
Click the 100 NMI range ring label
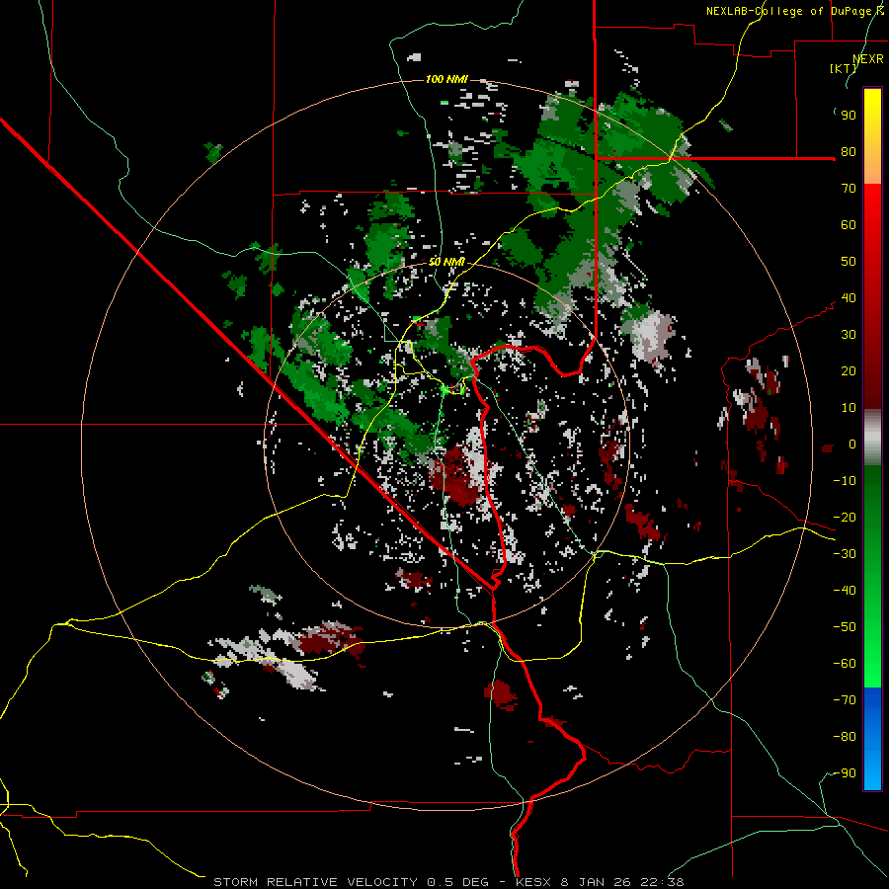tap(446, 79)
